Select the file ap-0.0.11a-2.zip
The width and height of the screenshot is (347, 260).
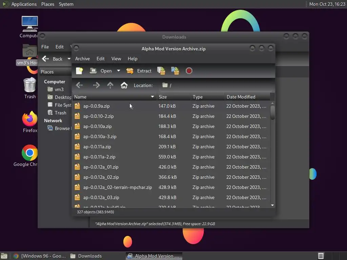pyautogui.click(x=171, y=157)
